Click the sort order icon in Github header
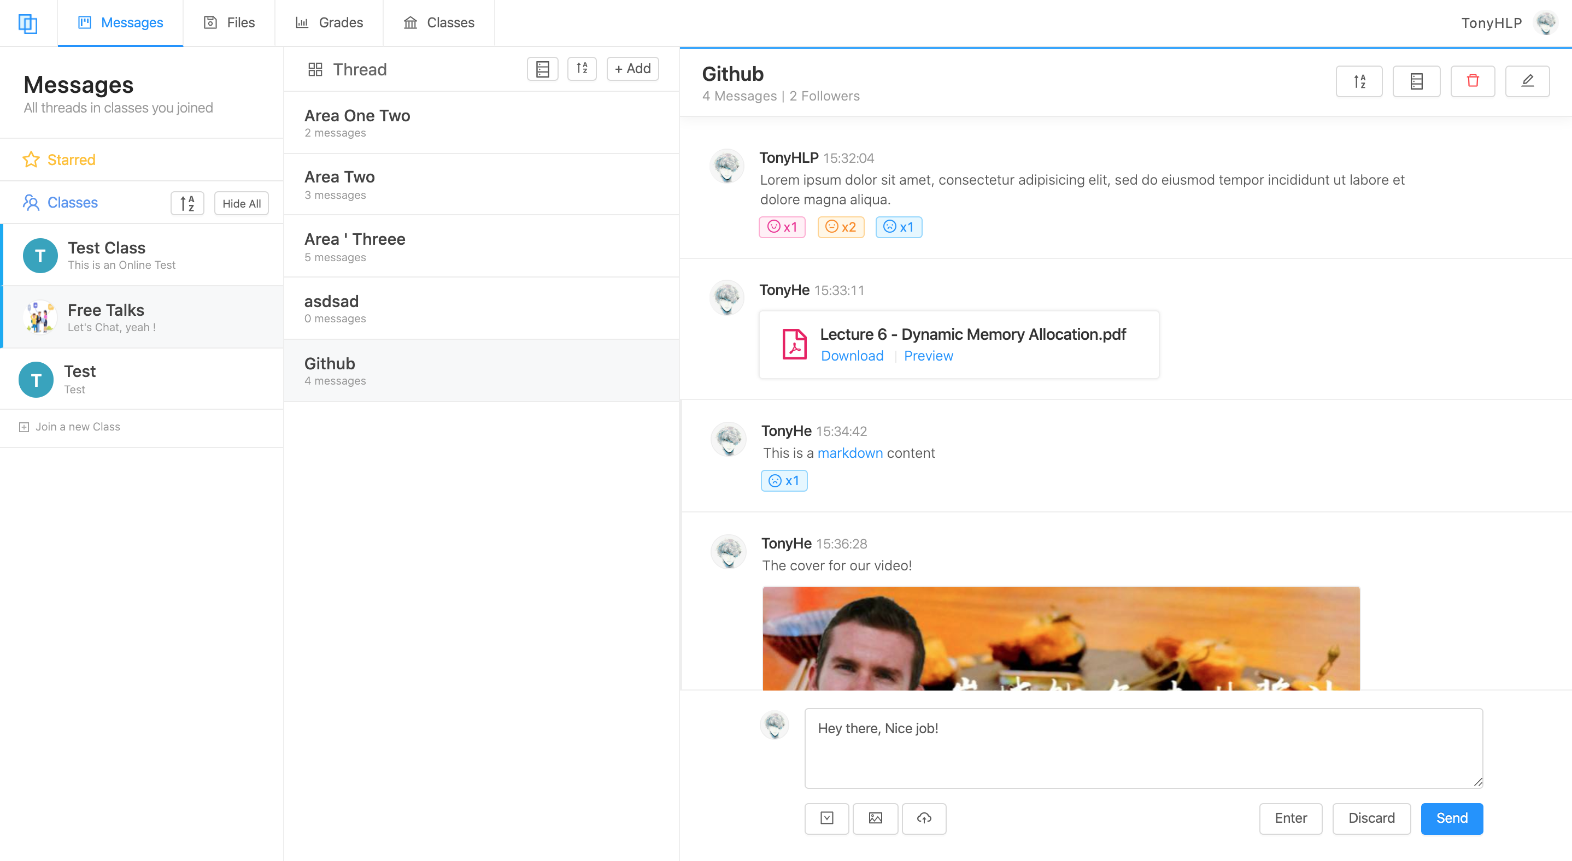 (1360, 81)
